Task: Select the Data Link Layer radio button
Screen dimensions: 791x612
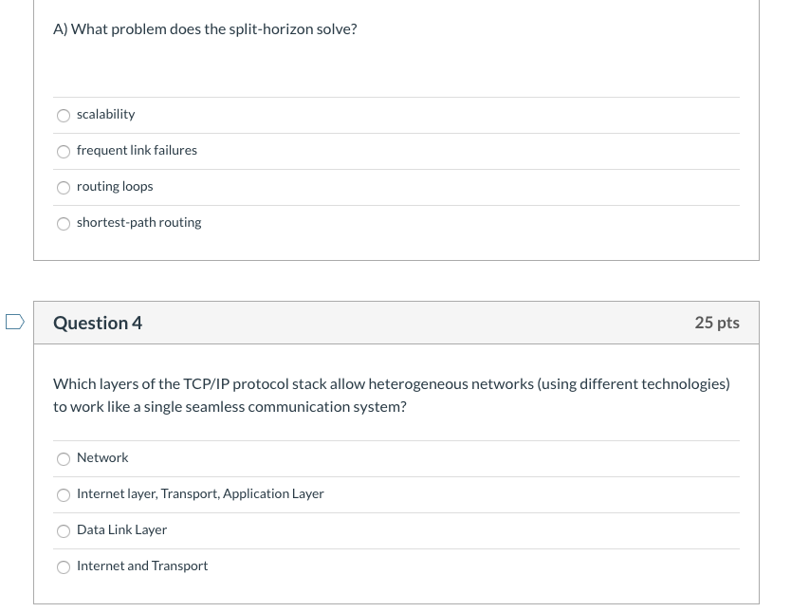Action: [x=63, y=530]
